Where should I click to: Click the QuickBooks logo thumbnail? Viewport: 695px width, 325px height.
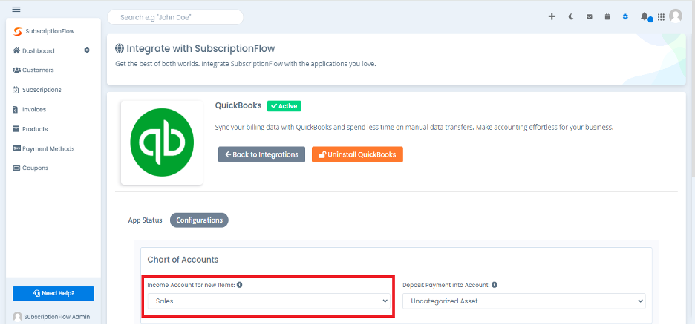coord(162,142)
